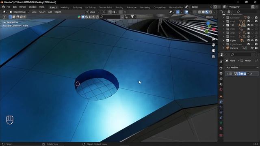The image size is (260, 146).
Task: Switch to wireframe viewport shading
Action: pos(199,12)
